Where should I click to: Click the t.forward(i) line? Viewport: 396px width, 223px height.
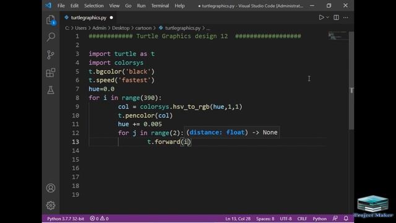pyautogui.click(x=169, y=142)
